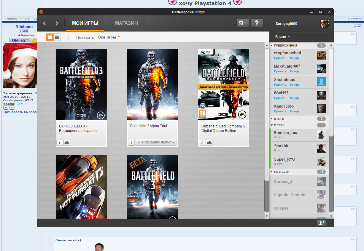Open help with the question mark button
The width and height of the screenshot is (364, 251).
pos(257,23)
